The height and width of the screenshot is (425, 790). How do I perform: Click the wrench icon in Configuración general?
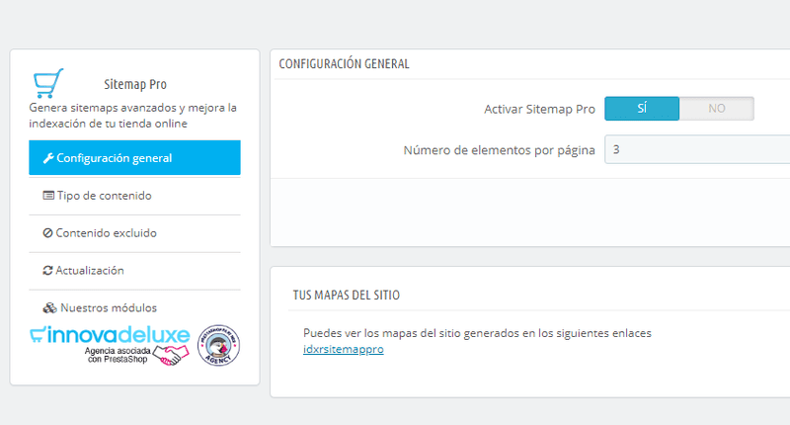tap(48, 158)
